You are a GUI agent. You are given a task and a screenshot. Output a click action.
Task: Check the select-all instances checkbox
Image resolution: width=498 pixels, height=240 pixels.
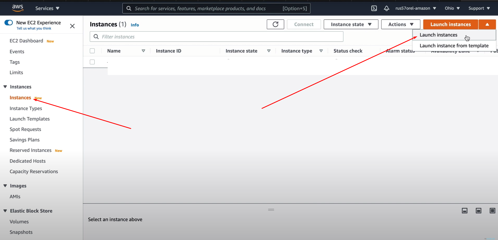coord(92,51)
